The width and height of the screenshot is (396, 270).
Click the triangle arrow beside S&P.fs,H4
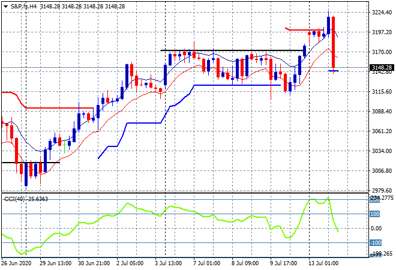[x=5, y=7]
